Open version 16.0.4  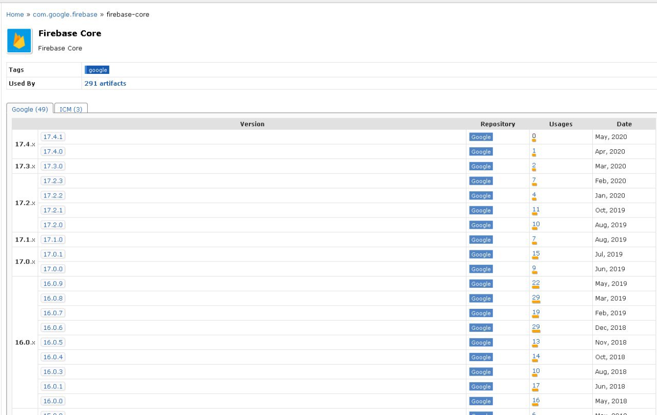[53, 357]
